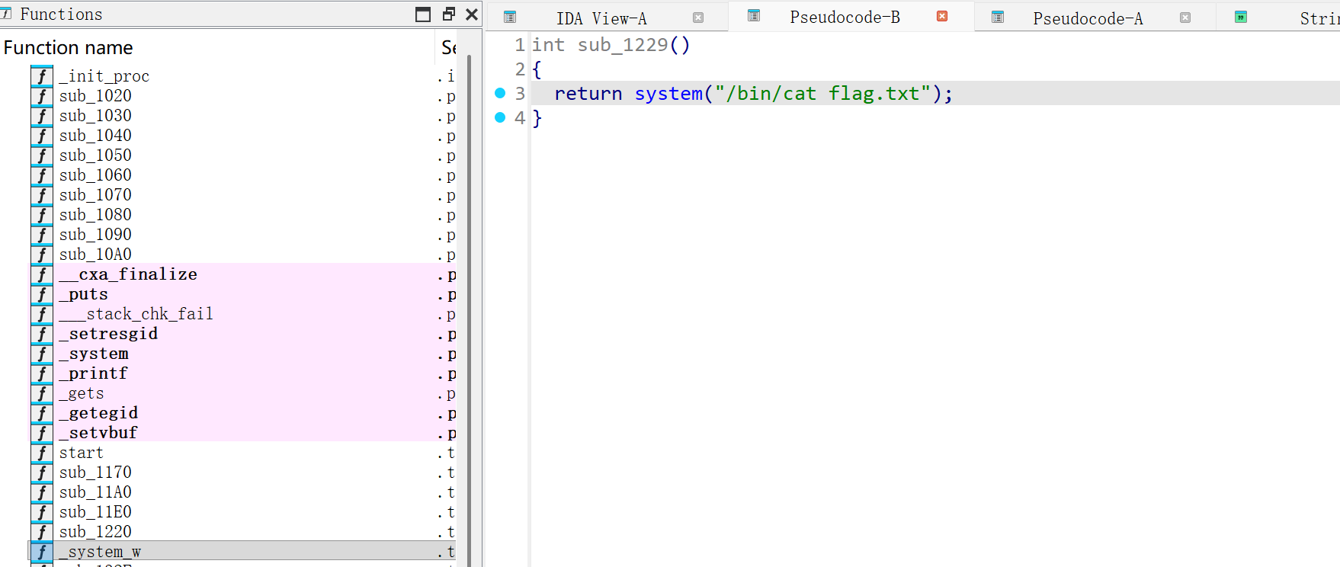Viewport: 1340px width, 567px height.
Task: Click the Pseudocode-A tab icon
Action: click(x=998, y=17)
